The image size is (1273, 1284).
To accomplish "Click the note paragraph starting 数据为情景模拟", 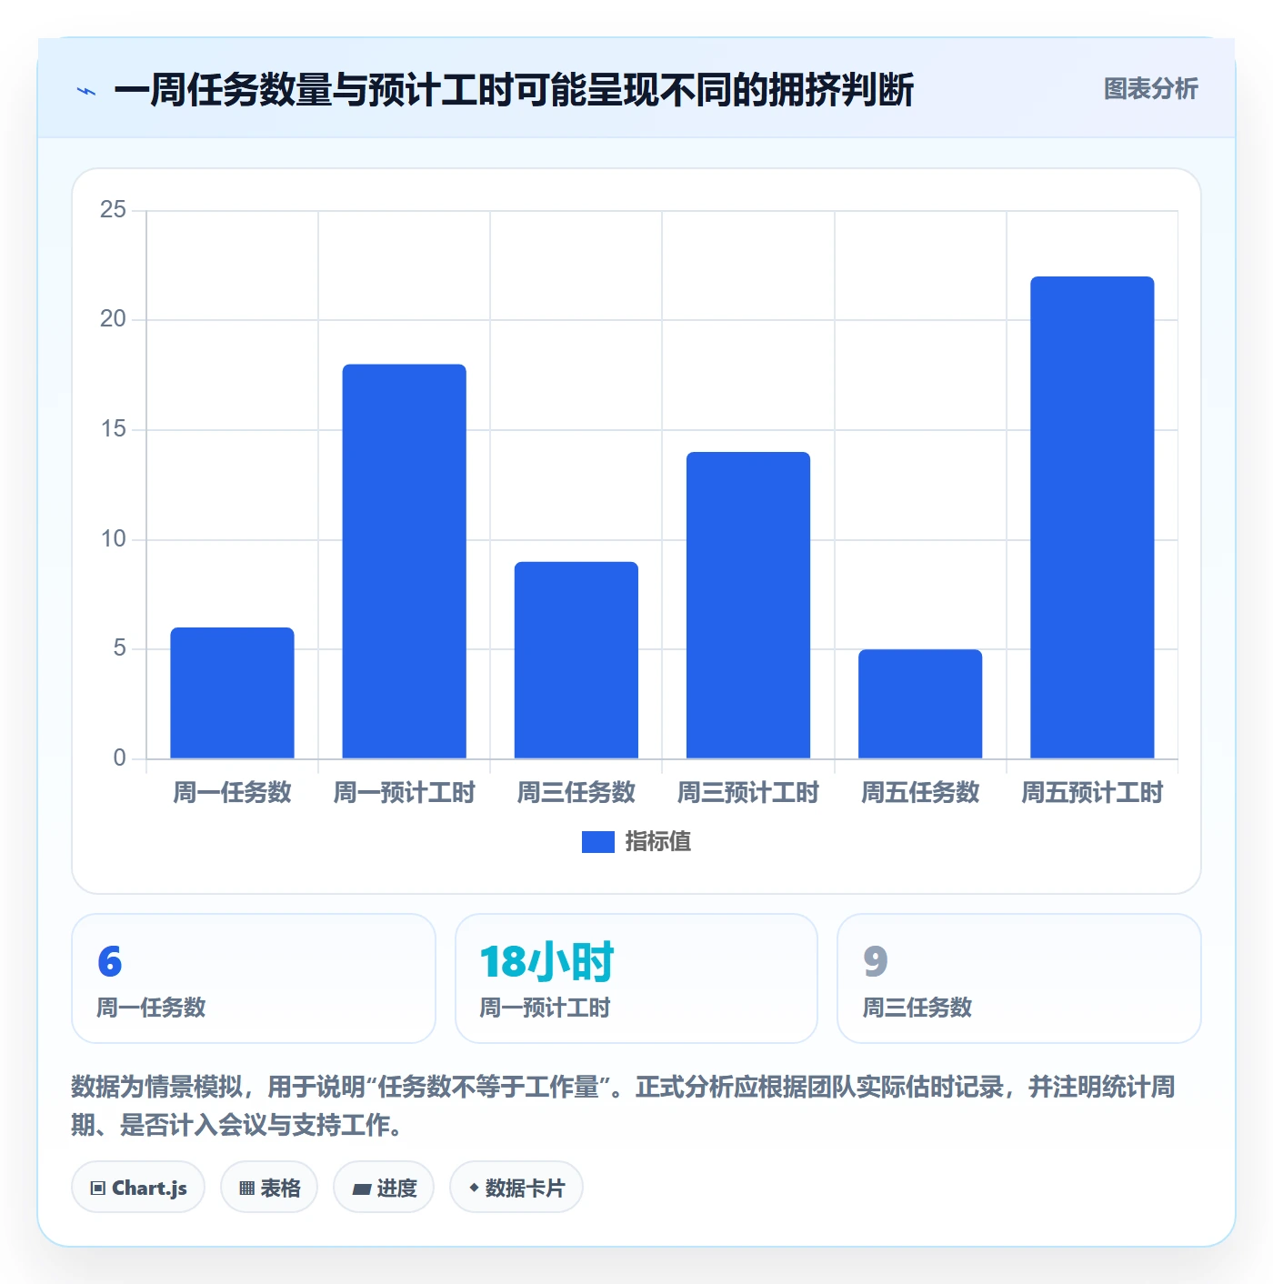I will tap(624, 1106).
